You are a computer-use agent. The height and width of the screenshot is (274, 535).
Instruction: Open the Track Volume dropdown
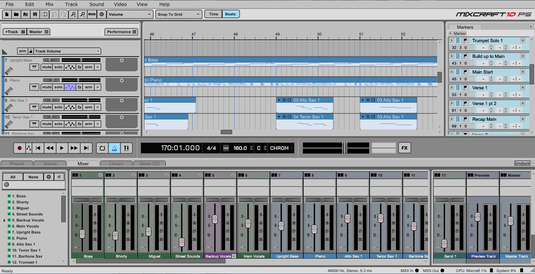point(67,51)
